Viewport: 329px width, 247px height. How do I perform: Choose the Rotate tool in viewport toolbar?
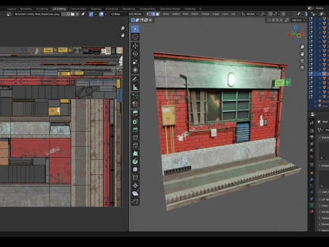tap(135, 54)
